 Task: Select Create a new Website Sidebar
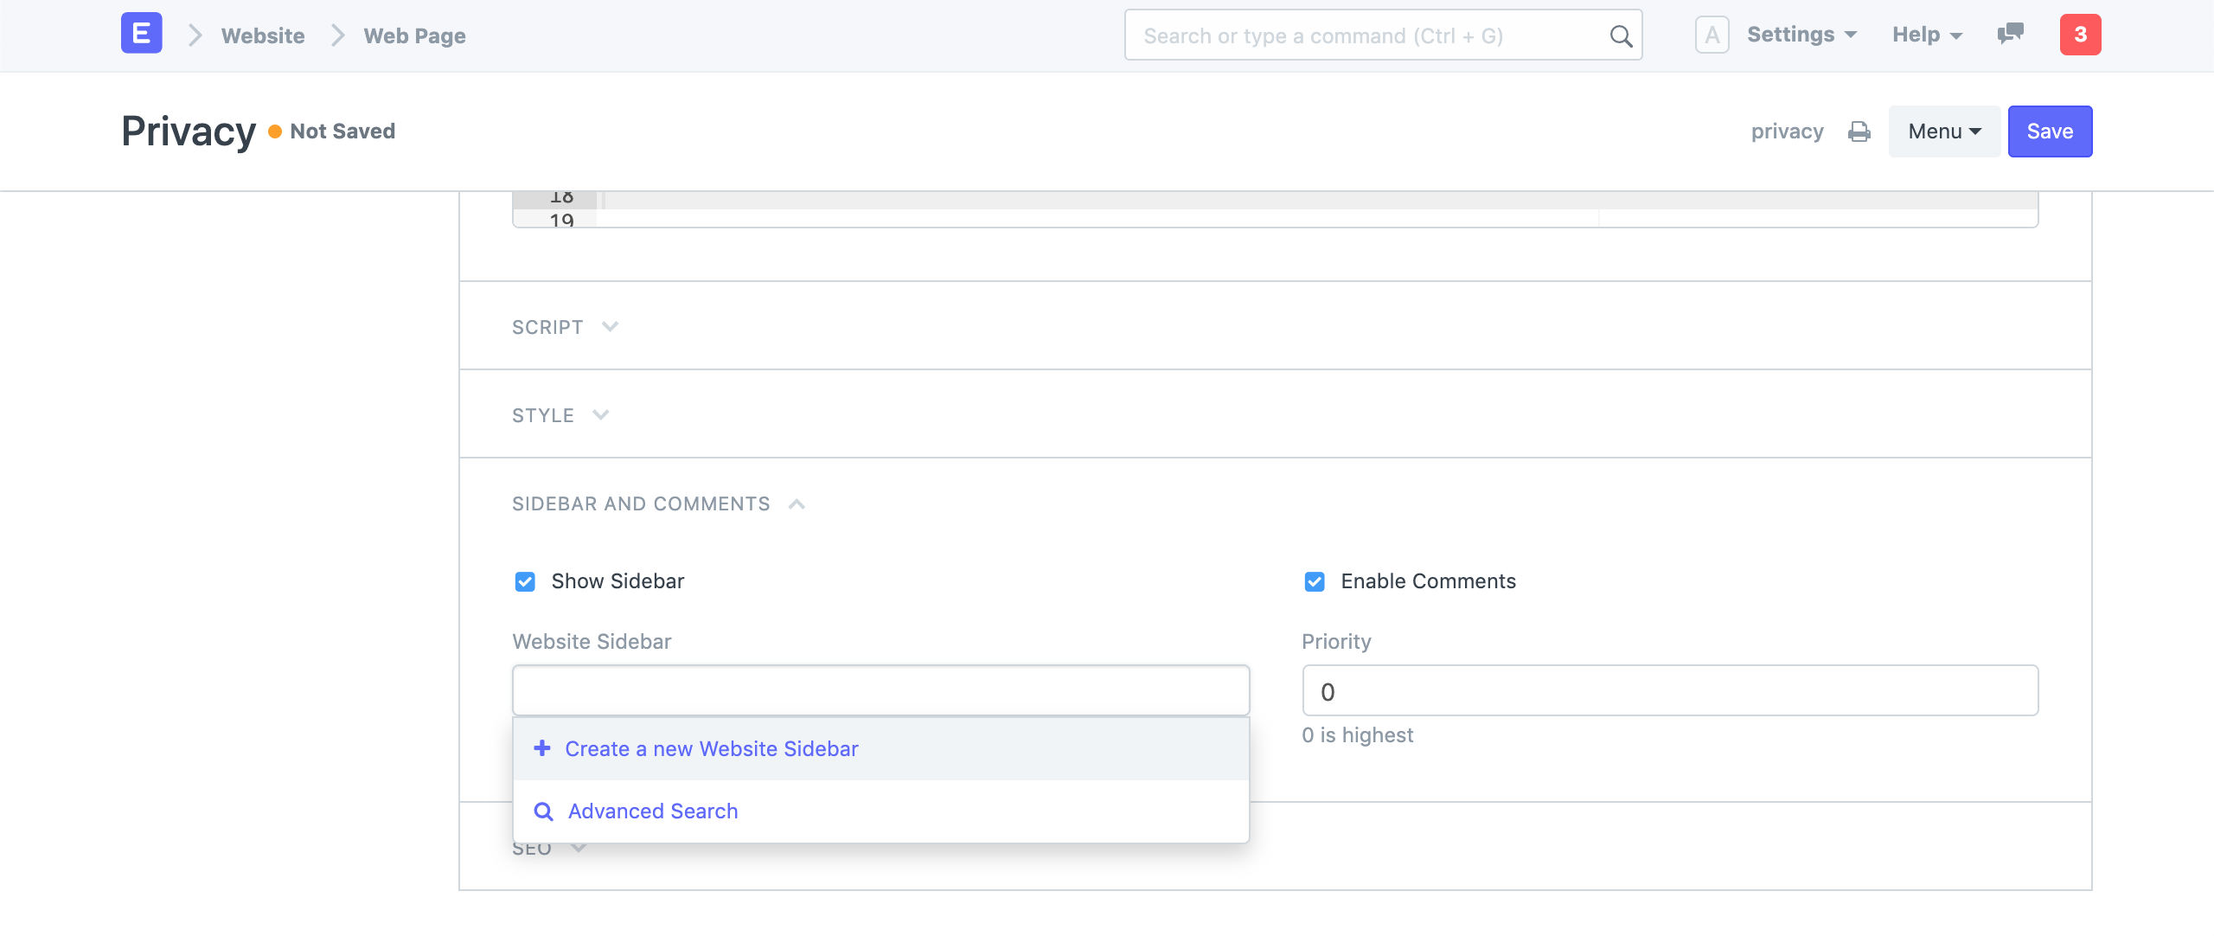pos(712,748)
